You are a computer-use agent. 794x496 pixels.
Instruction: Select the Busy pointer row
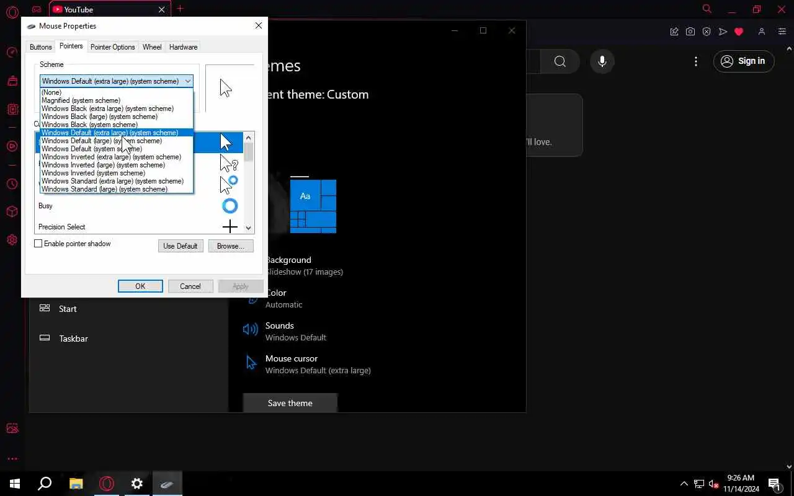139,206
